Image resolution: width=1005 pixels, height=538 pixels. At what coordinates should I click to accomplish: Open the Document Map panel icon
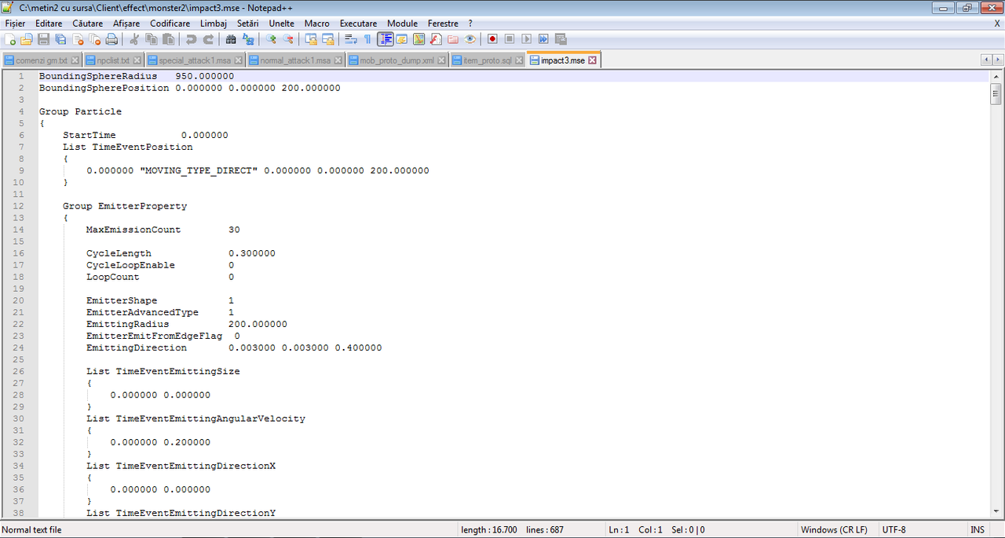tap(418, 39)
